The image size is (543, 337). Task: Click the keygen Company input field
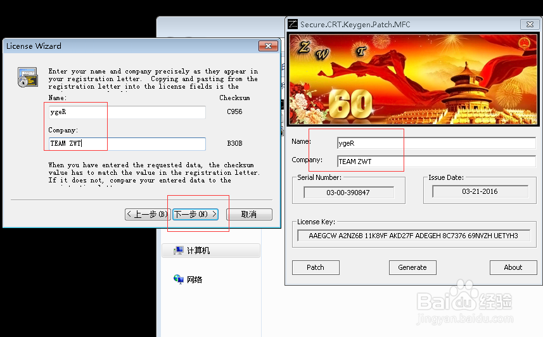(x=437, y=162)
